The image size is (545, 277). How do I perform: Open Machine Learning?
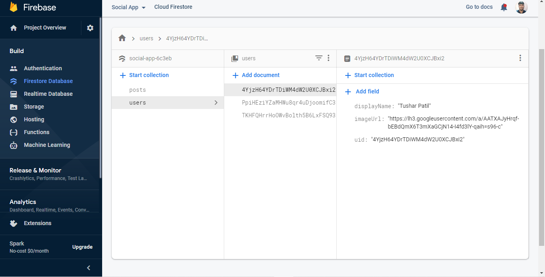click(x=47, y=145)
